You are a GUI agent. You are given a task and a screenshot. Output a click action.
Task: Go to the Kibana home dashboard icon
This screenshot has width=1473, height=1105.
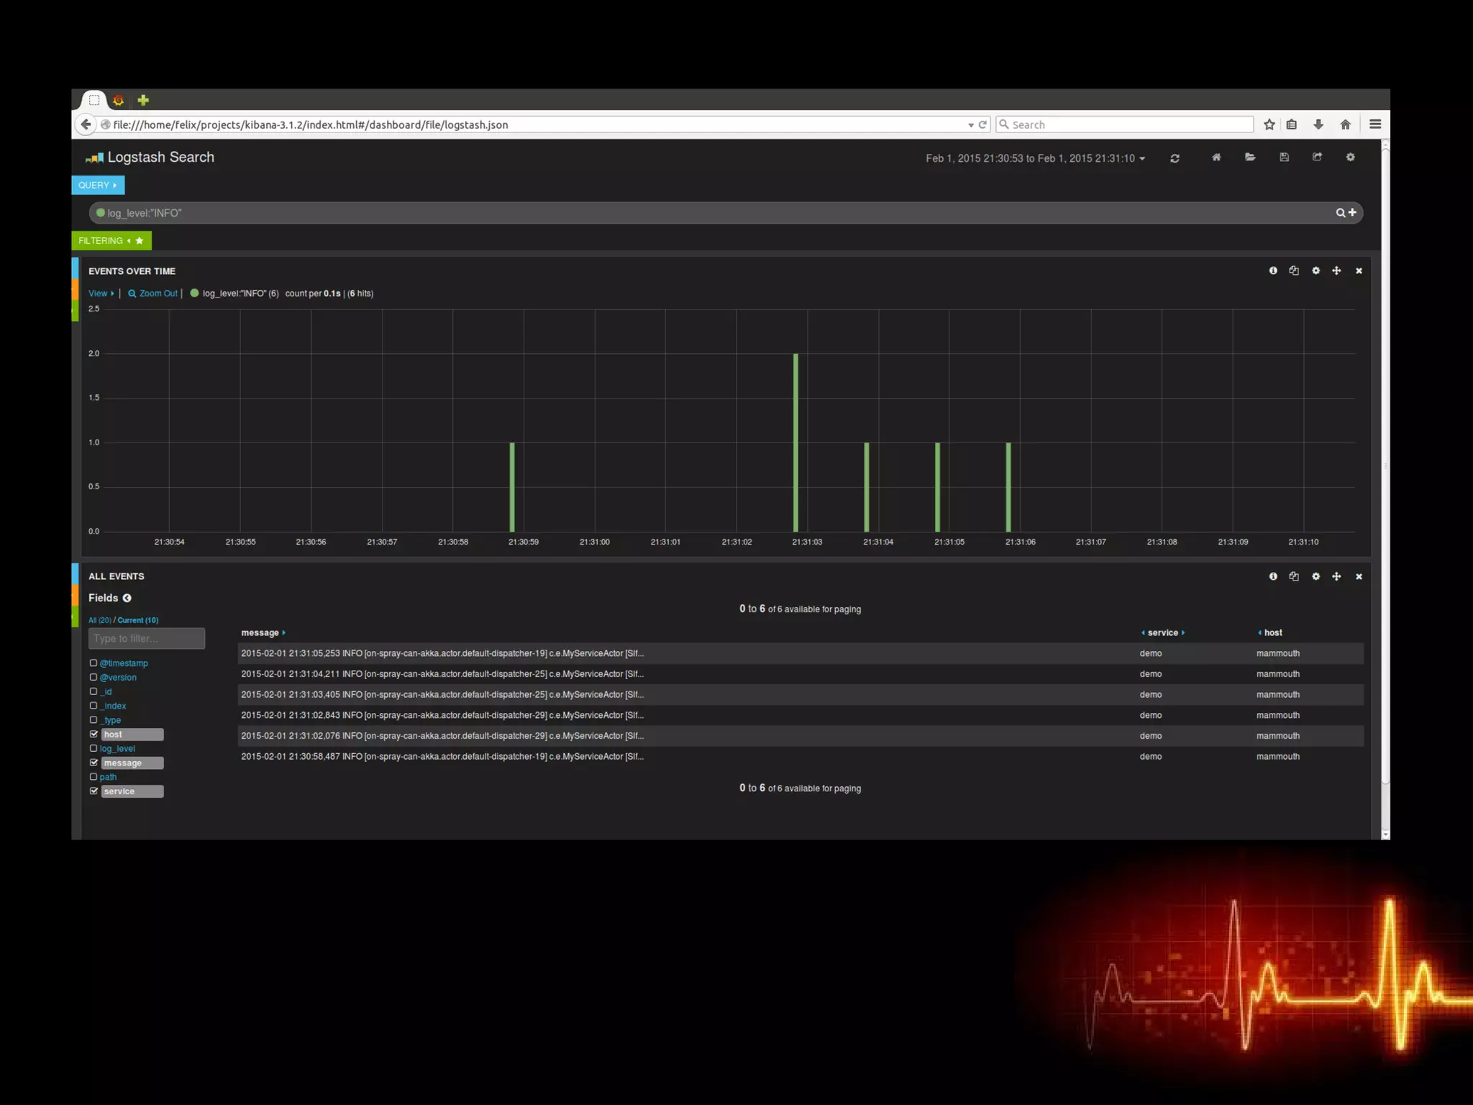coord(1216,158)
